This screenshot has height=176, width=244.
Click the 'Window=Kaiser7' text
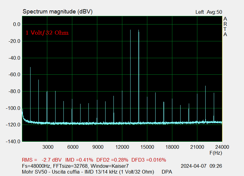109,166
